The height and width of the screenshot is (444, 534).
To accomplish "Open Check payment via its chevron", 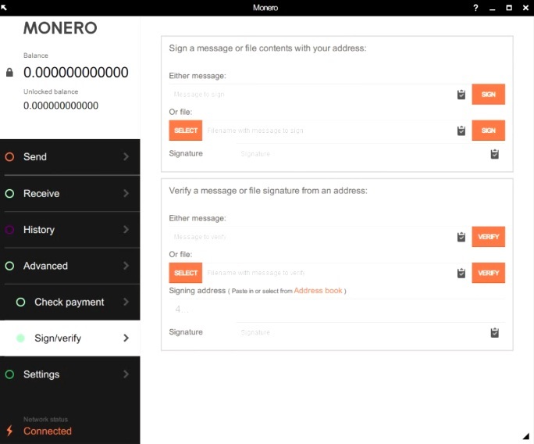I will pos(126,302).
